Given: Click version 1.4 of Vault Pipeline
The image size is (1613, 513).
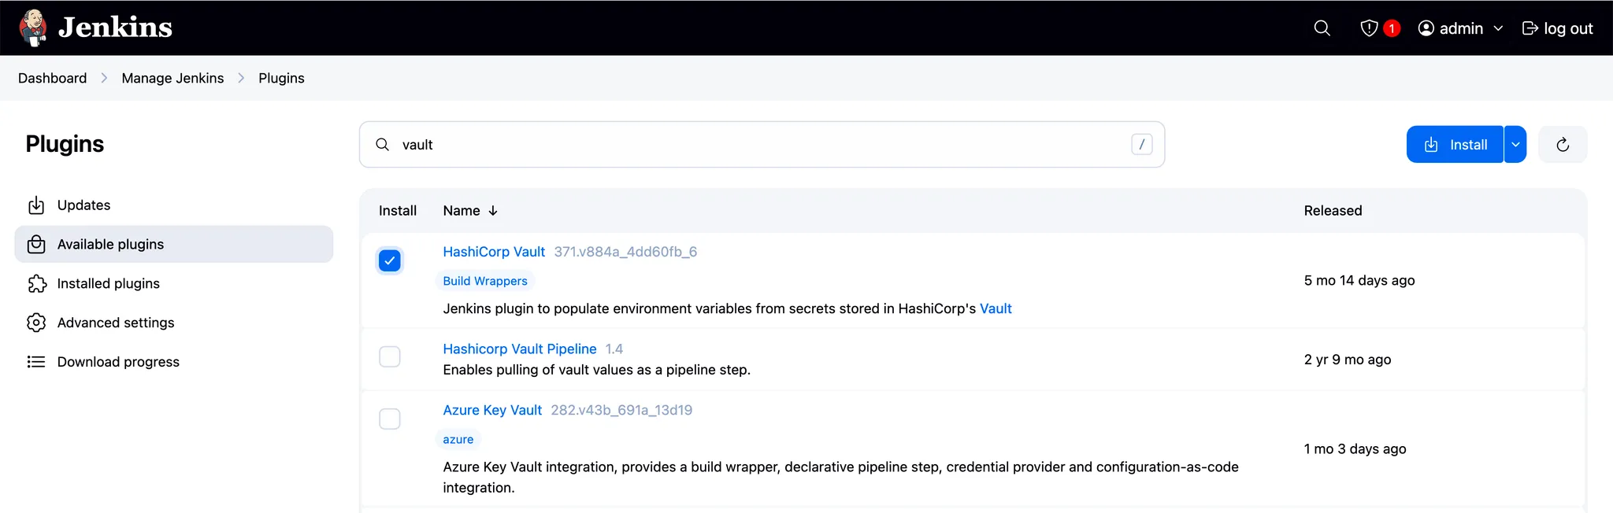Looking at the screenshot, I should coord(614,349).
